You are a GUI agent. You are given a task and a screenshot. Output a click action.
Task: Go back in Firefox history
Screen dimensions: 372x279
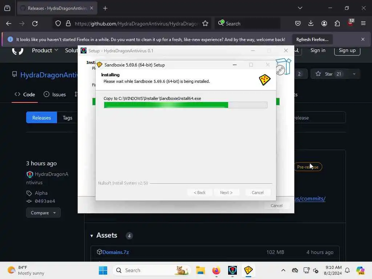[x=9, y=24]
